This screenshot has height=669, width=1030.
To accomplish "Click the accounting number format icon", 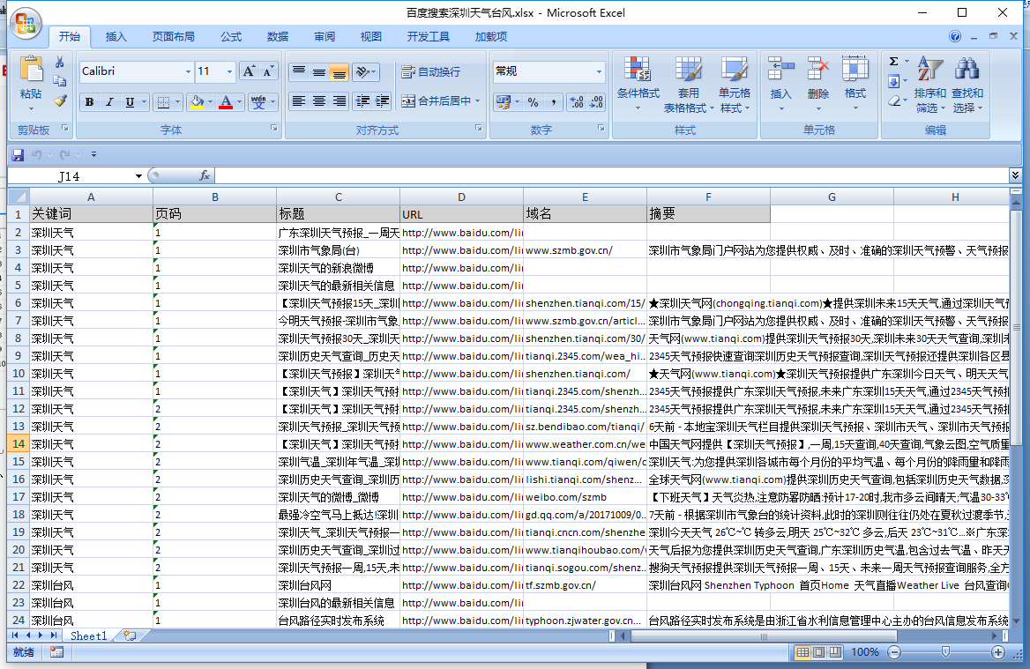I will pos(504,101).
